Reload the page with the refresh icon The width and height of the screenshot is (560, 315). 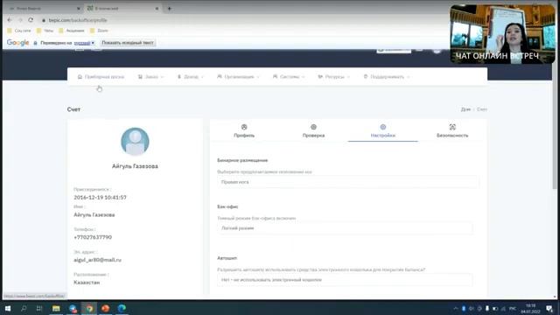[x=31, y=20]
